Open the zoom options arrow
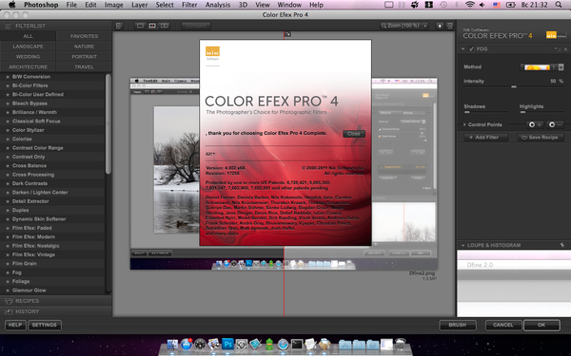The image size is (571, 356). (425, 26)
